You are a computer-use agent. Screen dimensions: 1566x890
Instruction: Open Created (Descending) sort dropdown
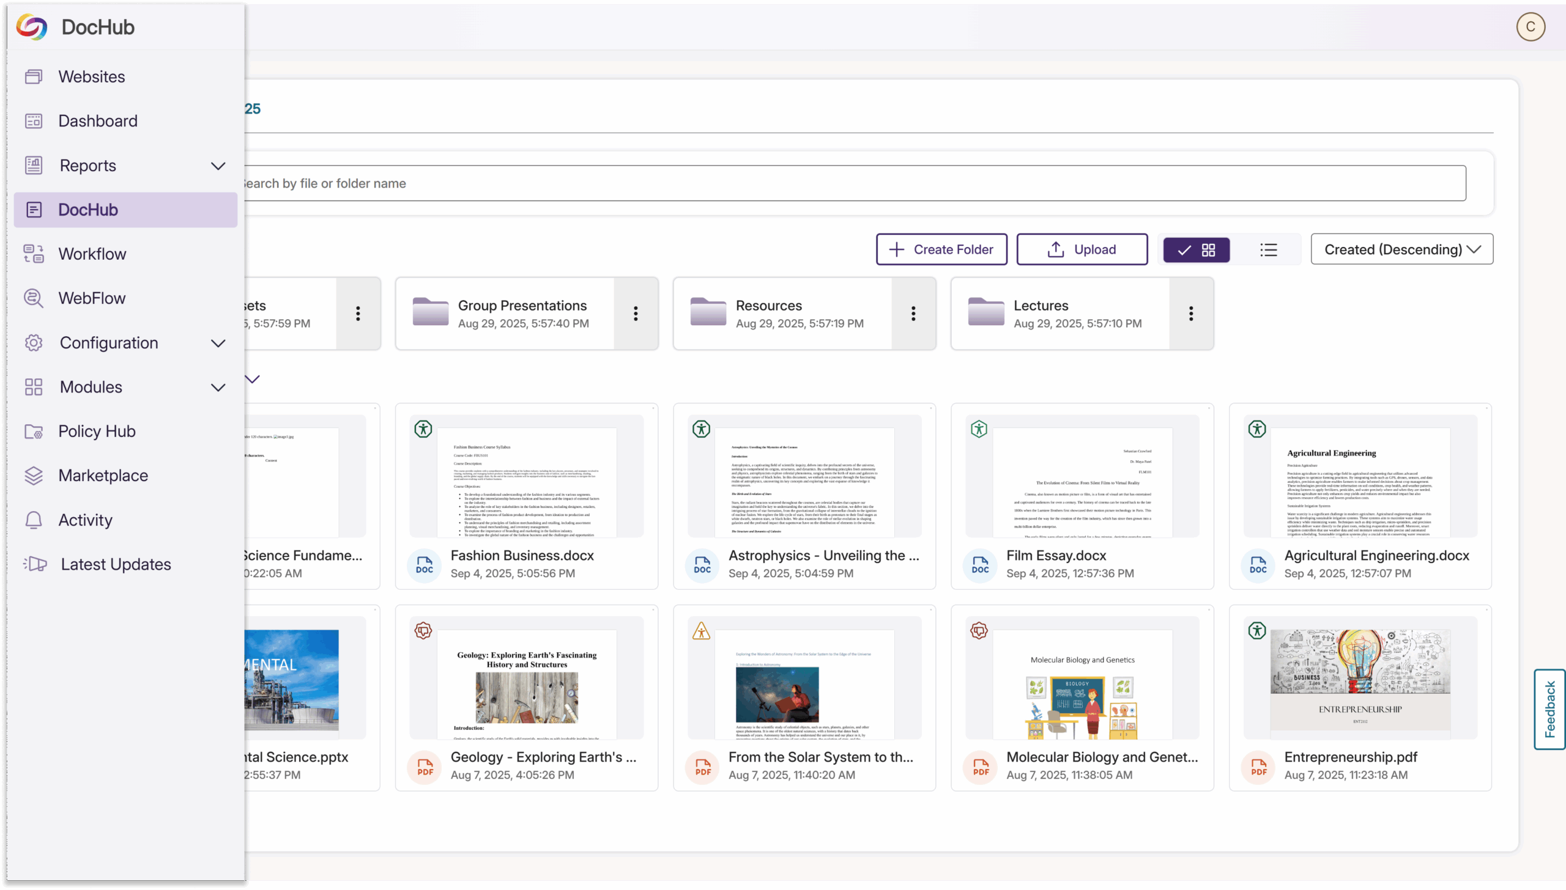(x=1401, y=249)
